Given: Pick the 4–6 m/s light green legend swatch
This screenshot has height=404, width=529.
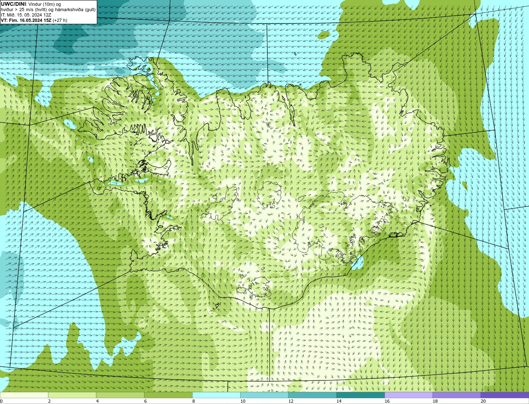Looking at the screenshot, I should 120,395.
